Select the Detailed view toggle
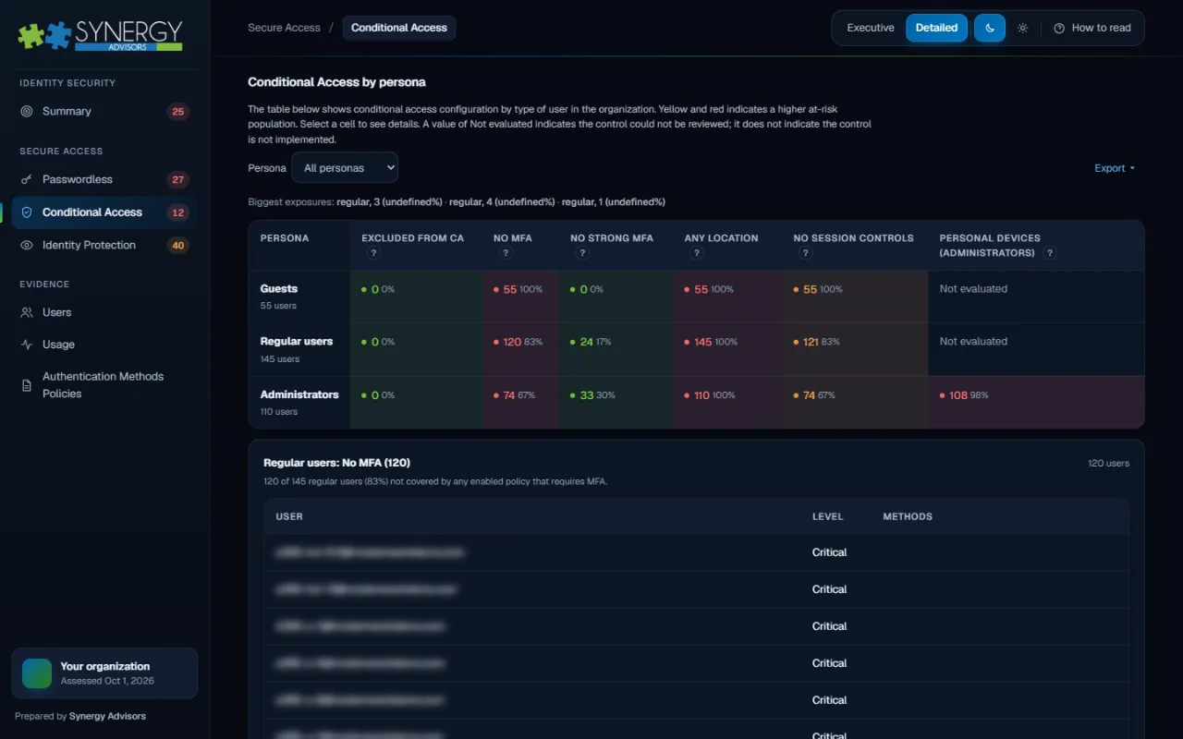1183x739 pixels. tap(936, 28)
